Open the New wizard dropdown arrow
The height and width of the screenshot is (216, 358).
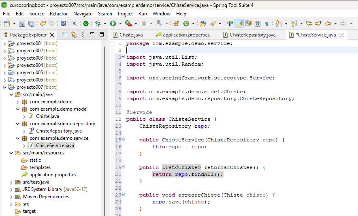(14, 24)
